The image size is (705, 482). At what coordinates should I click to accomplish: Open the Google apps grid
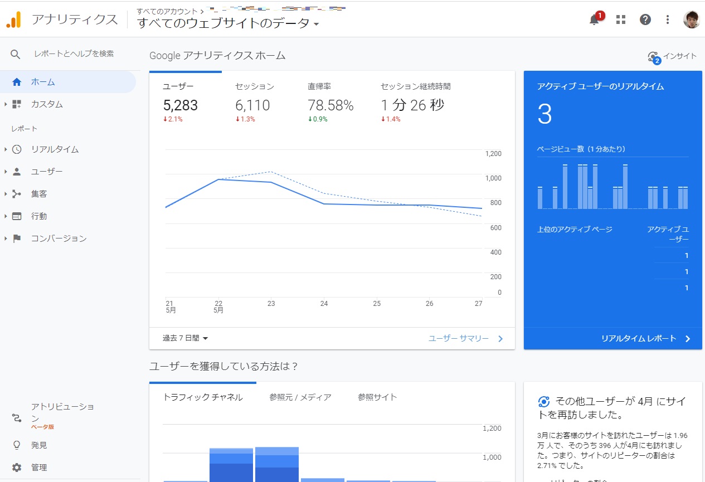(x=621, y=20)
